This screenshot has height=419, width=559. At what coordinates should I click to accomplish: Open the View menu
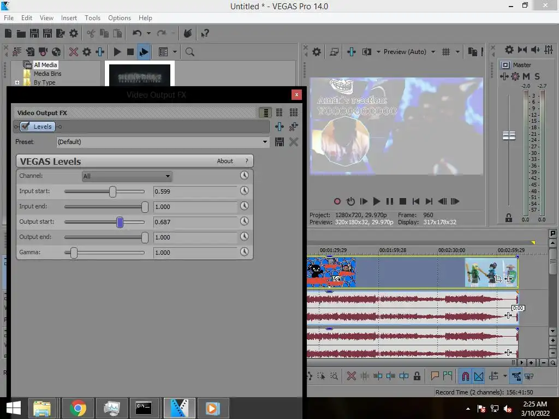point(46,18)
